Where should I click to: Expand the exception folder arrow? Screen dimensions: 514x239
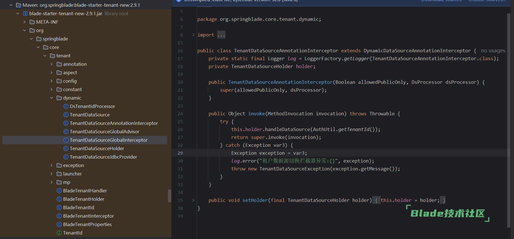pos(52,165)
